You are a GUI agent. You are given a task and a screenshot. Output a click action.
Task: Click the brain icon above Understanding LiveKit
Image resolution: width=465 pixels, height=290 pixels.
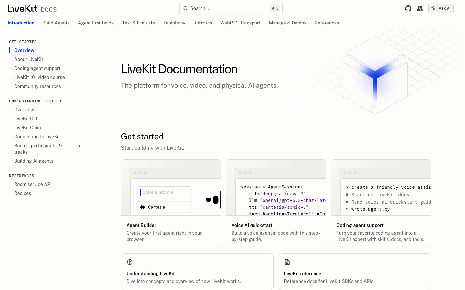(130, 262)
